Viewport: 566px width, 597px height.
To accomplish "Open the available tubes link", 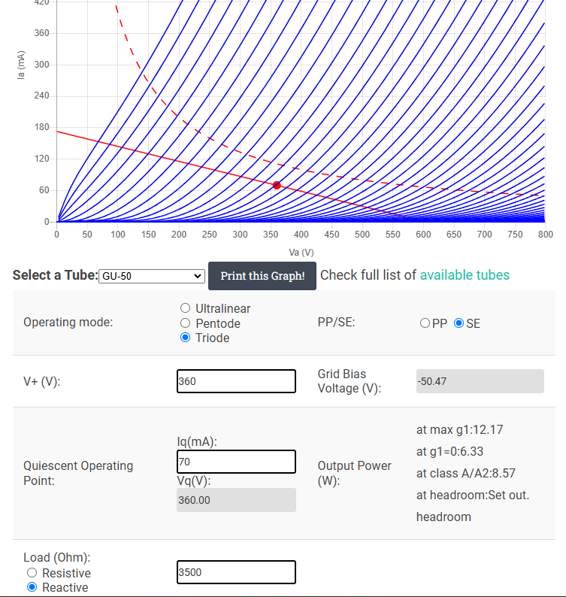I will click(x=465, y=275).
